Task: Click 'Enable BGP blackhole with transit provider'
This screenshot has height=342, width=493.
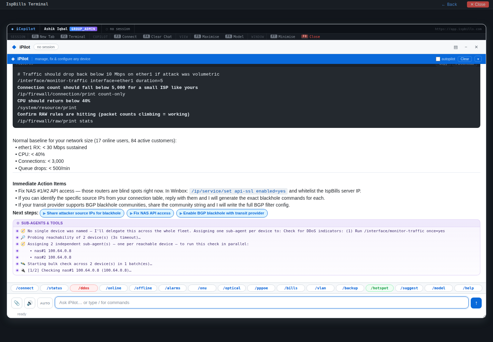Action: (222, 213)
